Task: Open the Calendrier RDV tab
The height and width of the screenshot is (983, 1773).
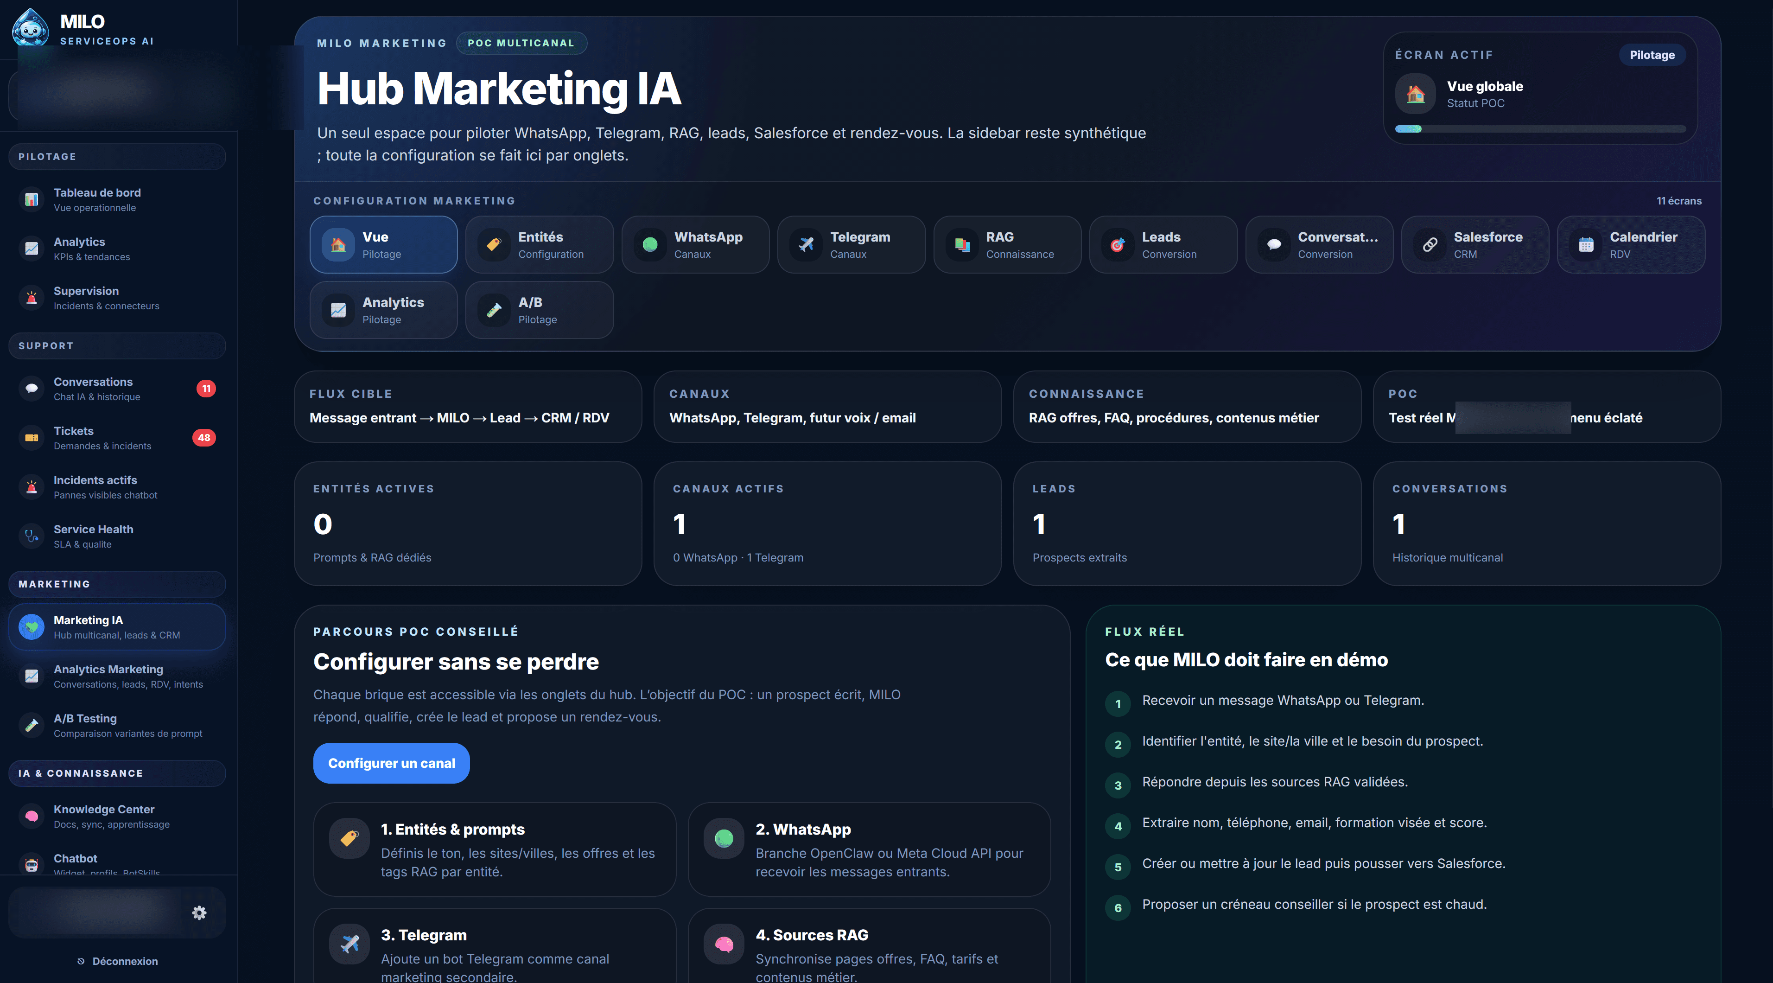Action: [x=1631, y=244]
